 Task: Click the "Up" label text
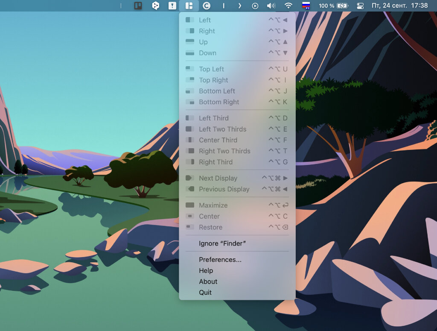click(x=203, y=42)
